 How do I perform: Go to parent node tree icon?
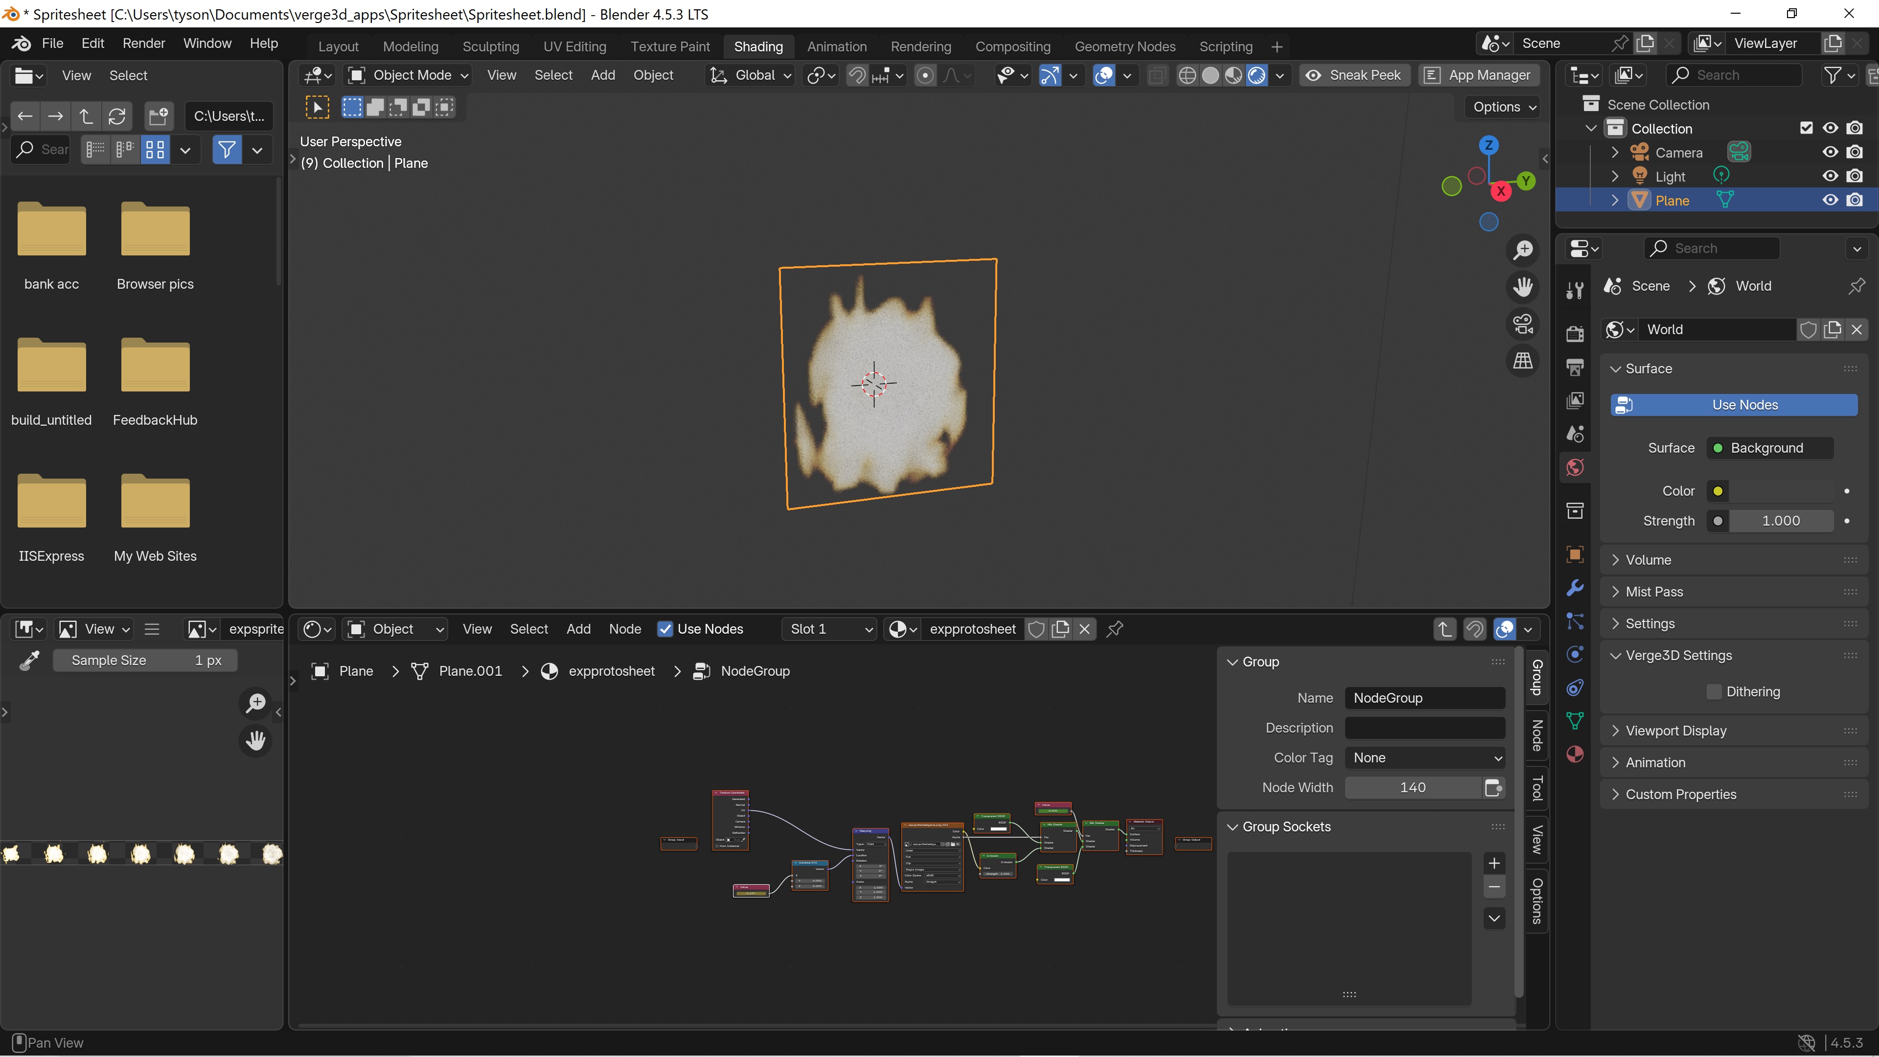[x=1444, y=629]
